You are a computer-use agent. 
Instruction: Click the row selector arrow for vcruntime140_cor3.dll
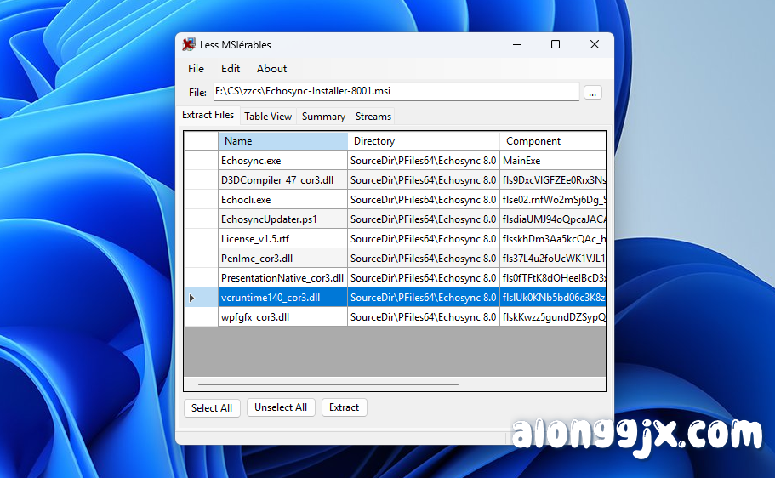click(192, 298)
